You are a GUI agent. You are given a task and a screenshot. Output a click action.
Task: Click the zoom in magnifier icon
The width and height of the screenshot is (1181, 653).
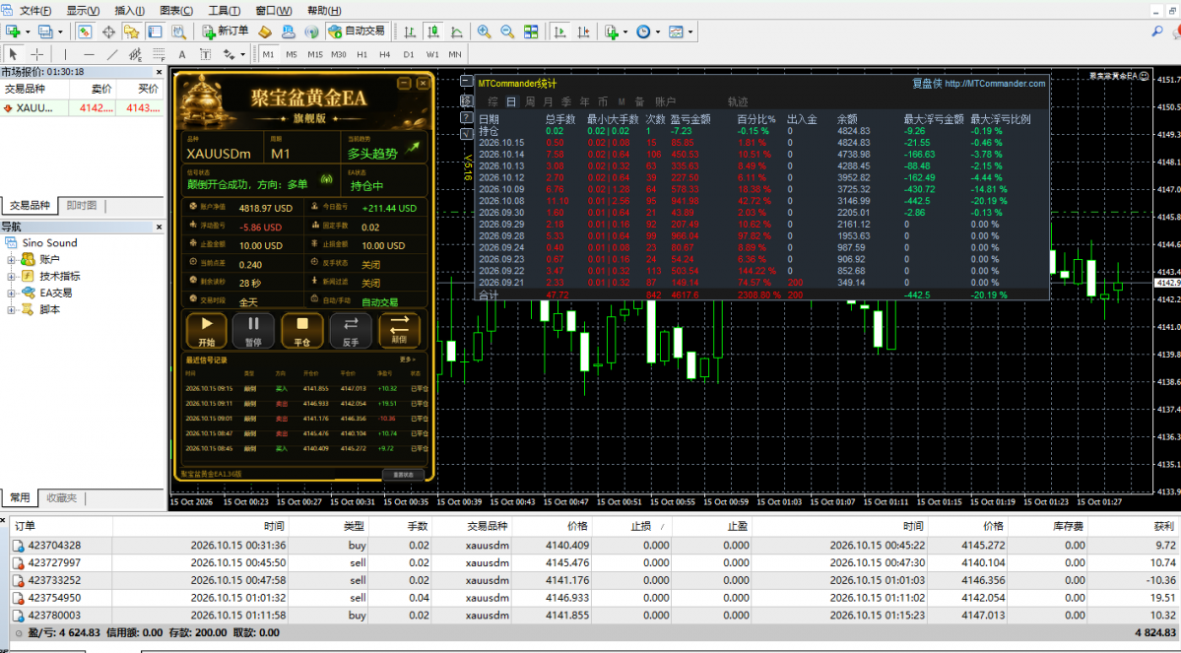(x=484, y=32)
